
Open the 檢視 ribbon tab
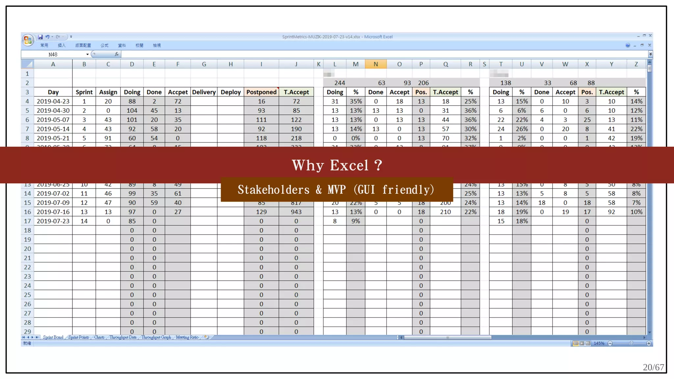coord(157,45)
